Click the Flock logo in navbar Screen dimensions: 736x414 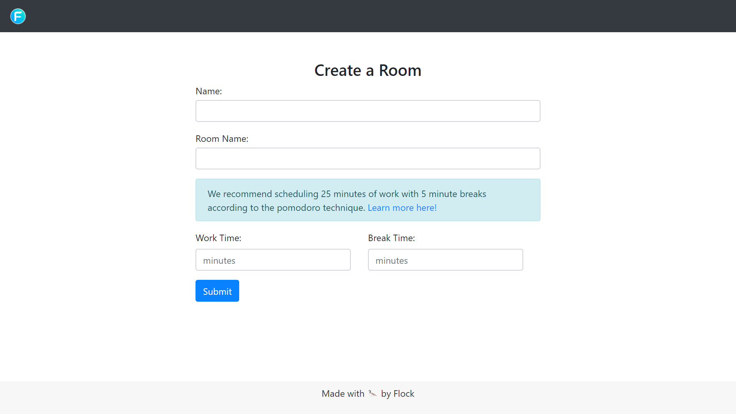point(18,16)
